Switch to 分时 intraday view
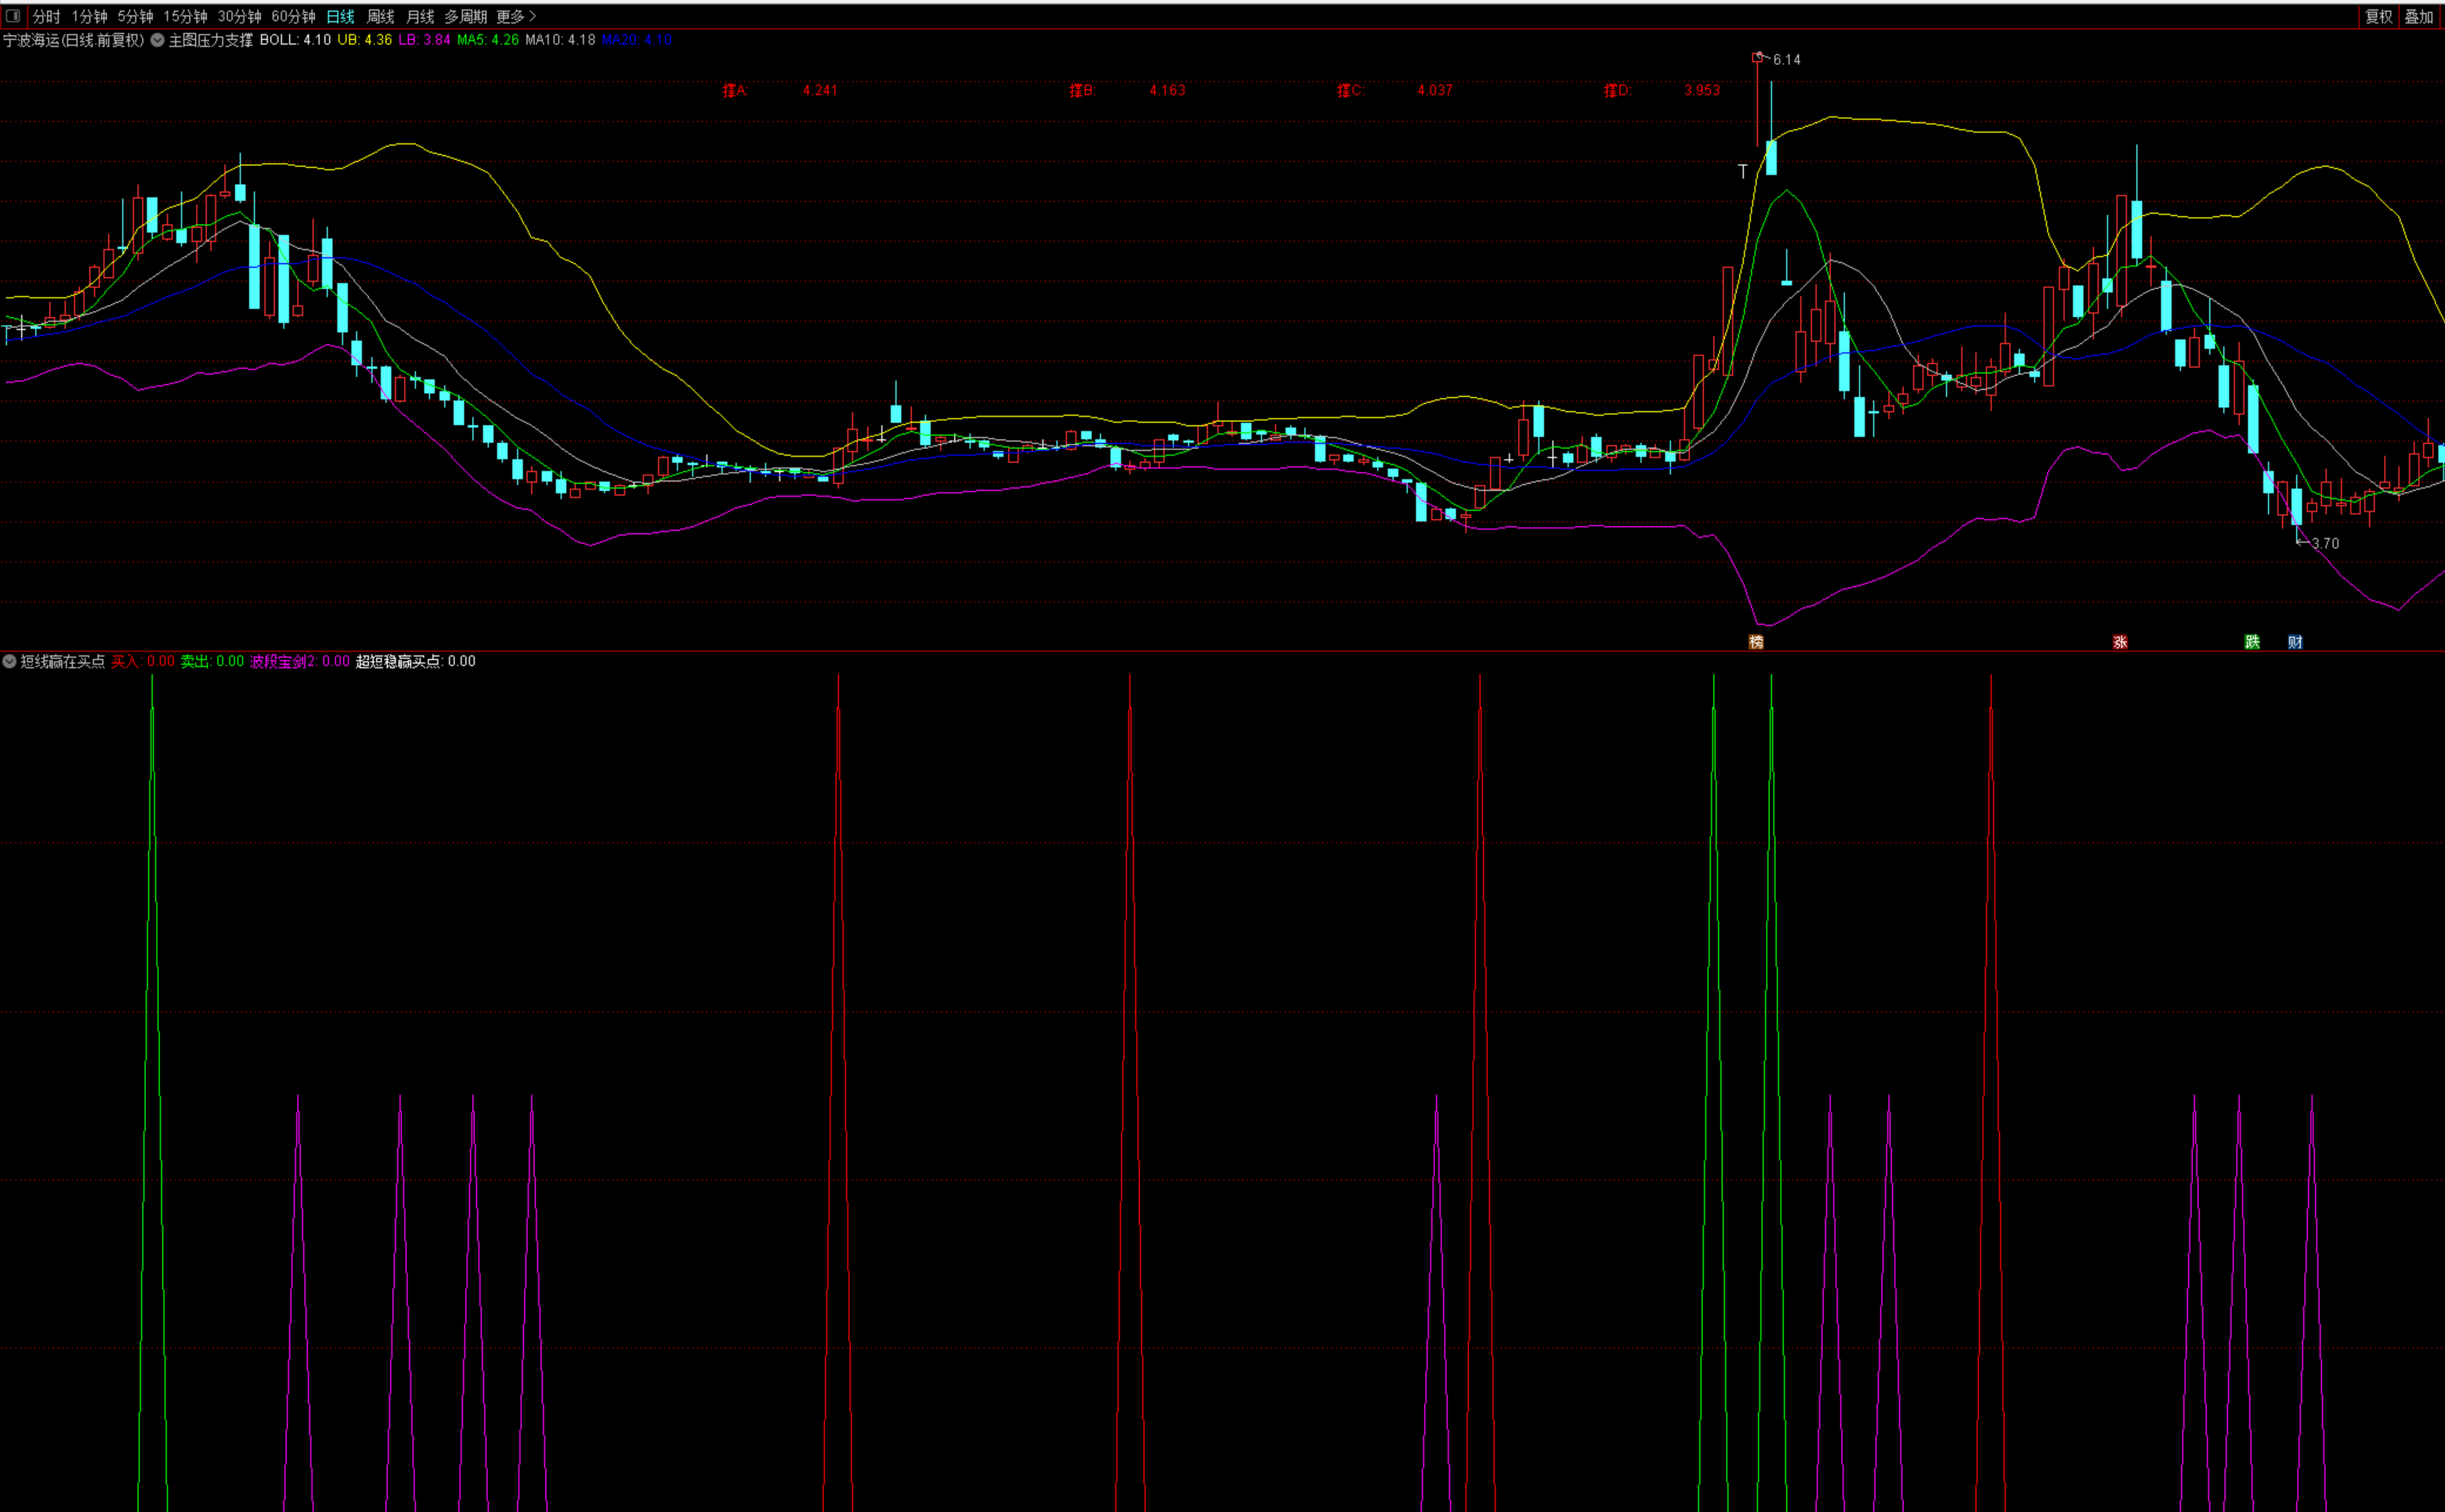This screenshot has height=1512, width=2445. tap(46, 17)
